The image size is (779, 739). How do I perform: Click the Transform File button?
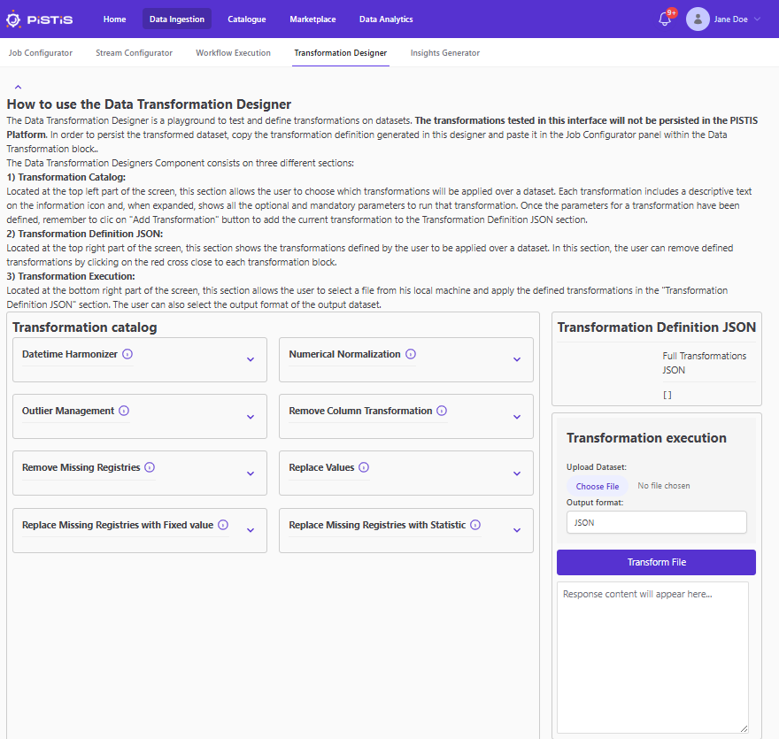click(x=656, y=562)
